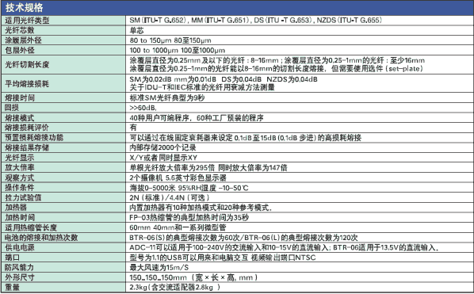Select the 光纤切割长度 row label

click(27, 64)
